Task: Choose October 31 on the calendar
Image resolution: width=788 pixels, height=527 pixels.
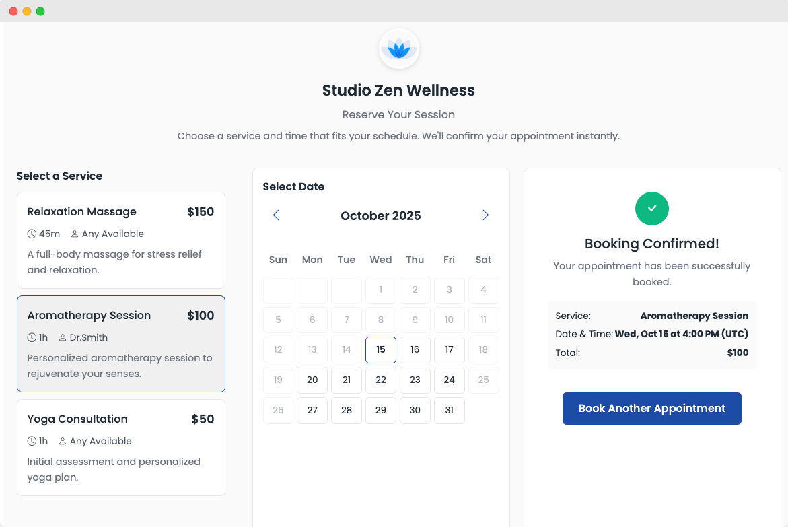Action: point(450,411)
